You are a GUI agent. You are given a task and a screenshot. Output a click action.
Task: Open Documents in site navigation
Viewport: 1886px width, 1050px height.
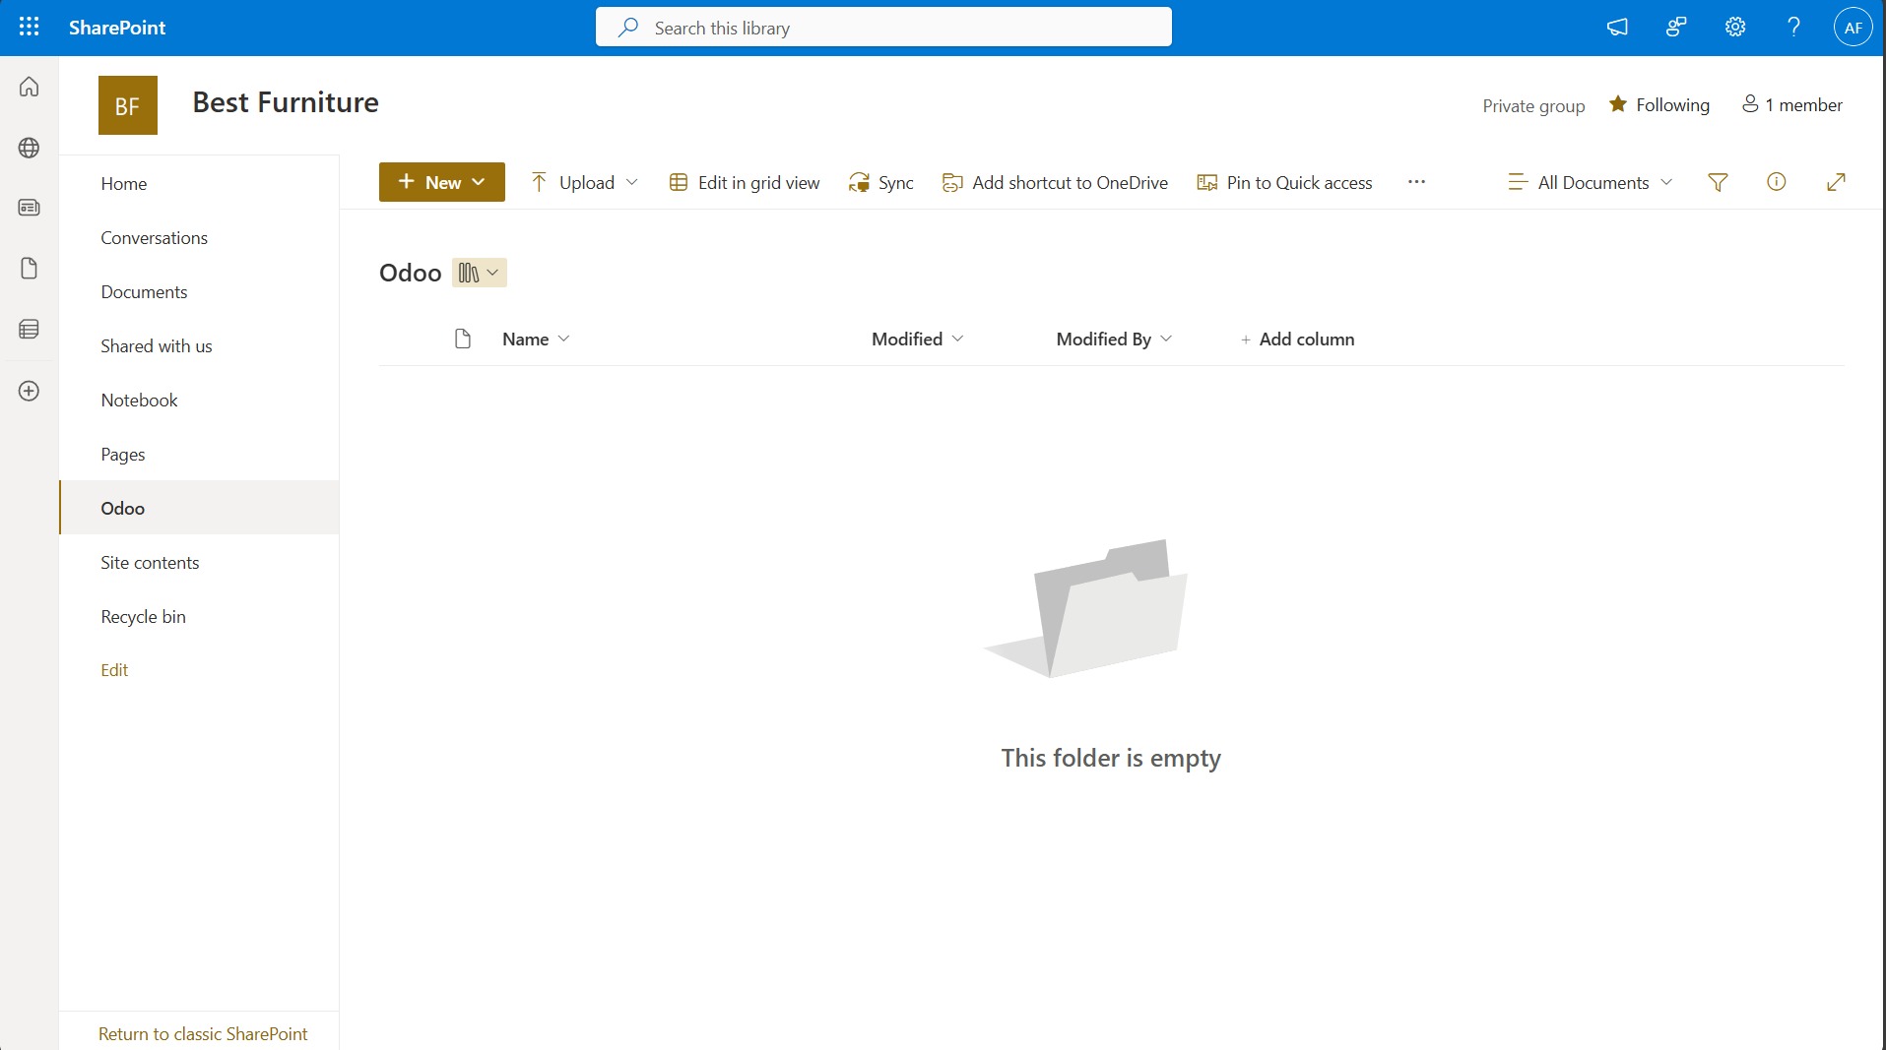[144, 292]
